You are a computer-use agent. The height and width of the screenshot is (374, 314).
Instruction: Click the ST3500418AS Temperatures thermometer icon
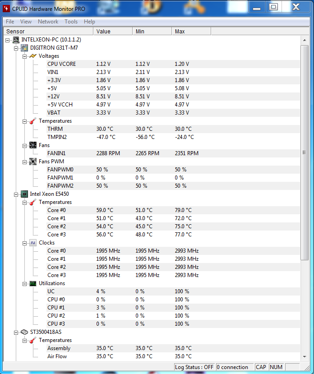[x=33, y=340]
